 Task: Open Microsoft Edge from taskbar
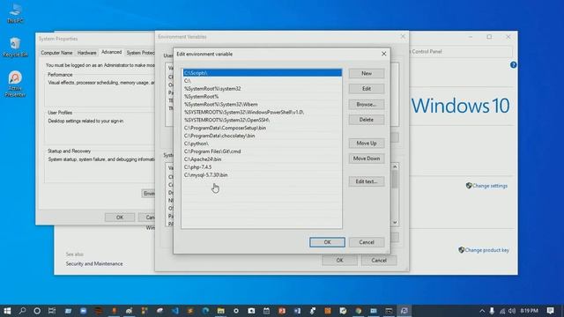205,311
